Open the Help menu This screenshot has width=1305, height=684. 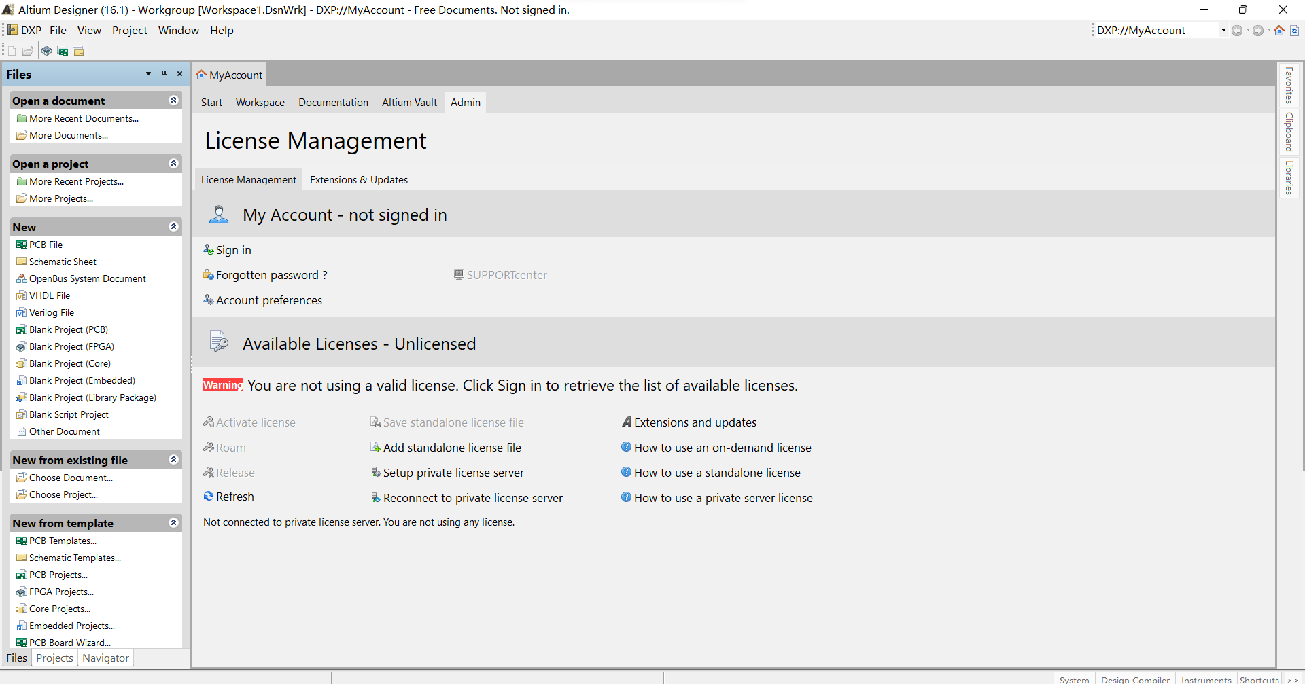pos(222,31)
